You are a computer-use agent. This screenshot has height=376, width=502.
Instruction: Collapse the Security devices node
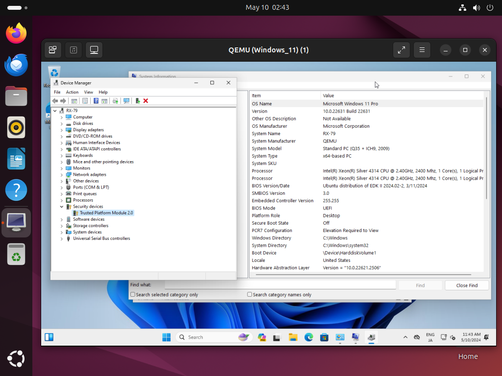[61, 207]
